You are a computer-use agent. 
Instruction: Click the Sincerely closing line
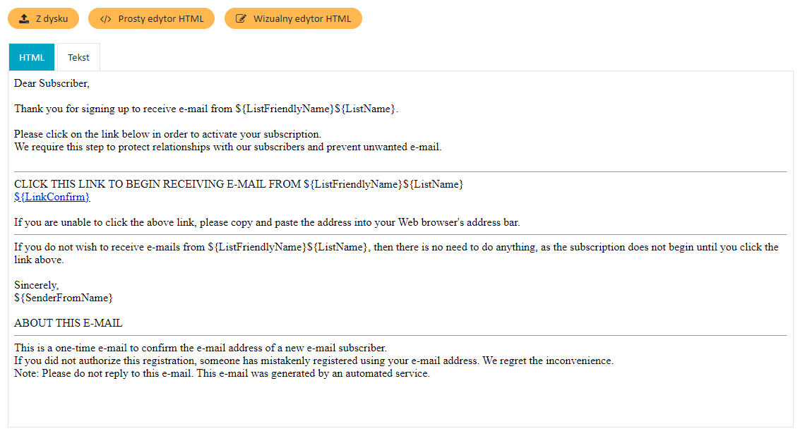tap(37, 285)
